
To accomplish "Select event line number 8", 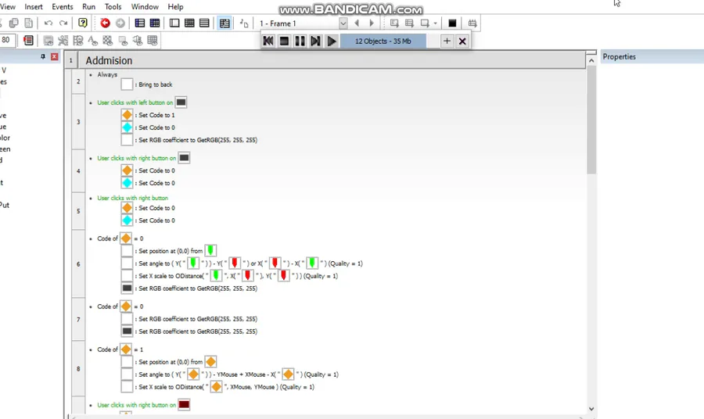I will tap(78, 368).
